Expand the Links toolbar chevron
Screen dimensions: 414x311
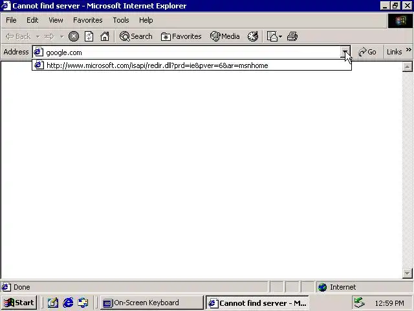(x=408, y=49)
